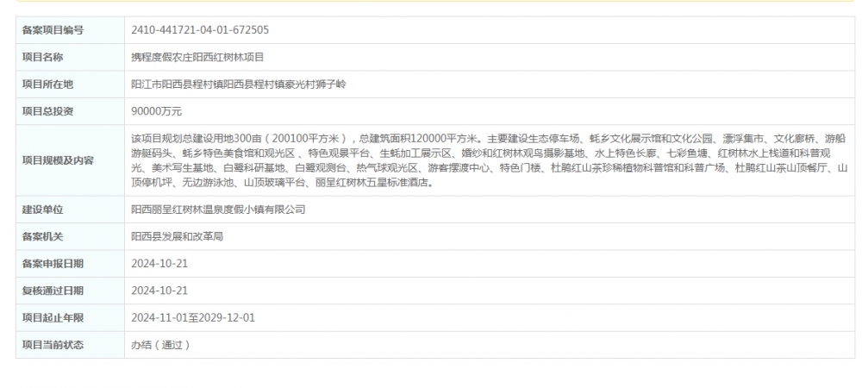Click the 项目起止年限 label cell
The height and width of the screenshot is (388, 862).
71,317
